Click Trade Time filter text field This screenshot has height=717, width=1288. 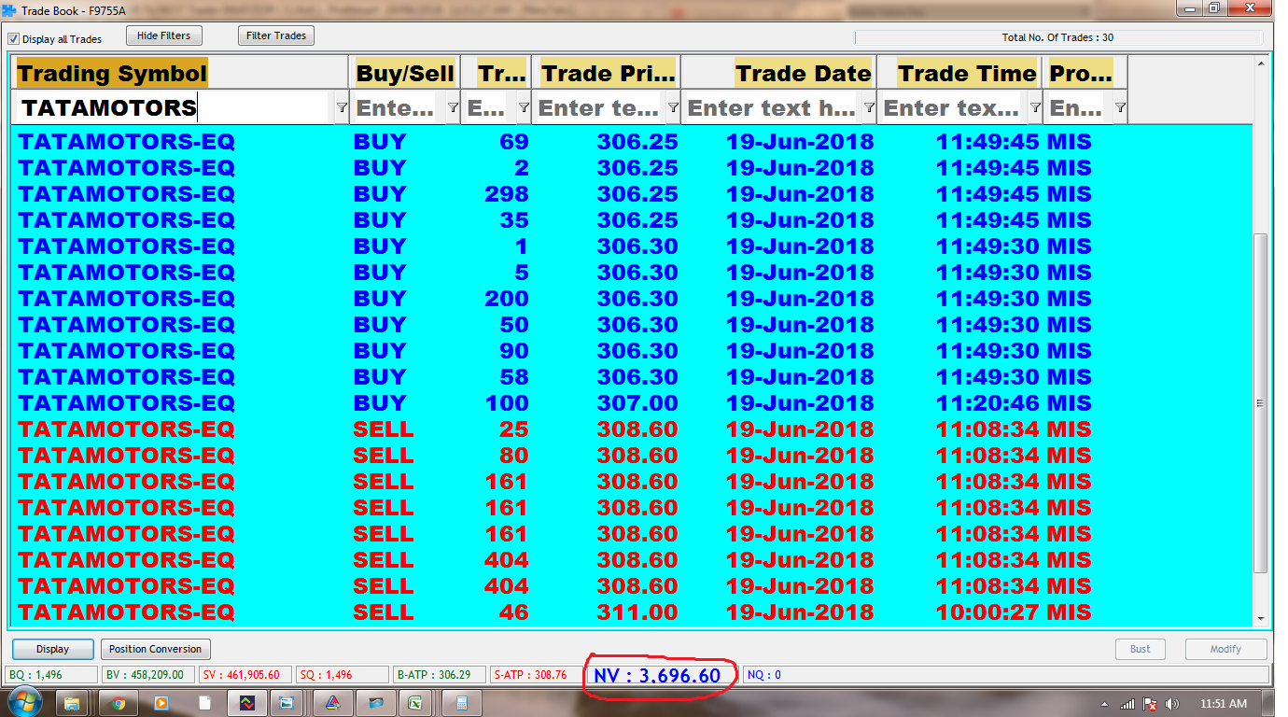952,108
